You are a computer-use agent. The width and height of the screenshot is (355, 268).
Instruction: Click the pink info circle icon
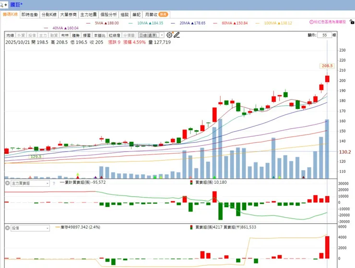tap(311, 22)
